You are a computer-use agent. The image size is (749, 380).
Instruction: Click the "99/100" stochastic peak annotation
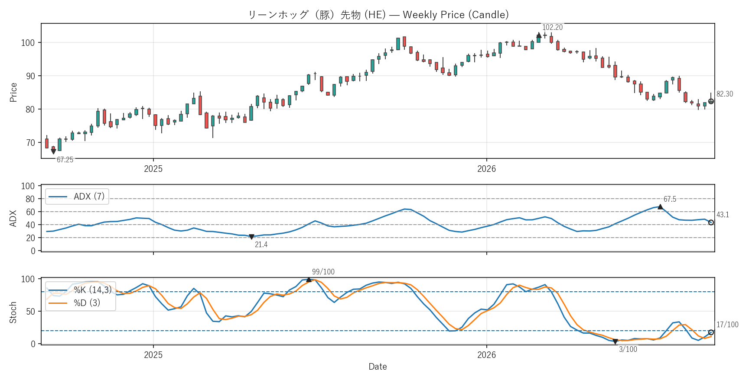coord(323,272)
